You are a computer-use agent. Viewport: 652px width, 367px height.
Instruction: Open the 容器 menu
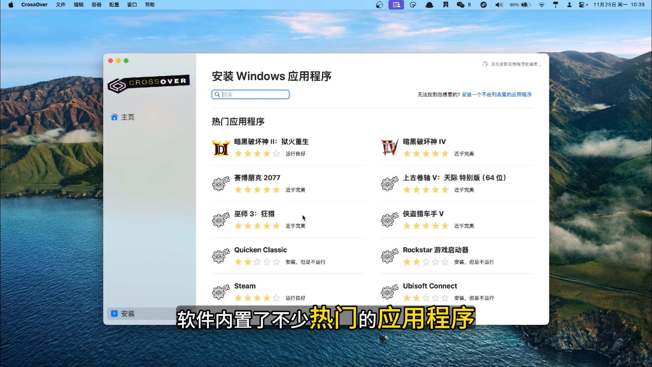point(96,5)
